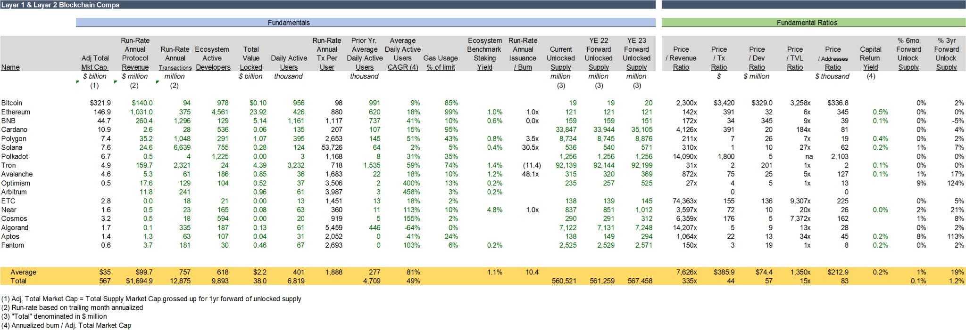Screen dimensions: 966x330
Task: Click Average Price/Revenue ratio 7,626x
Action: [686, 272]
